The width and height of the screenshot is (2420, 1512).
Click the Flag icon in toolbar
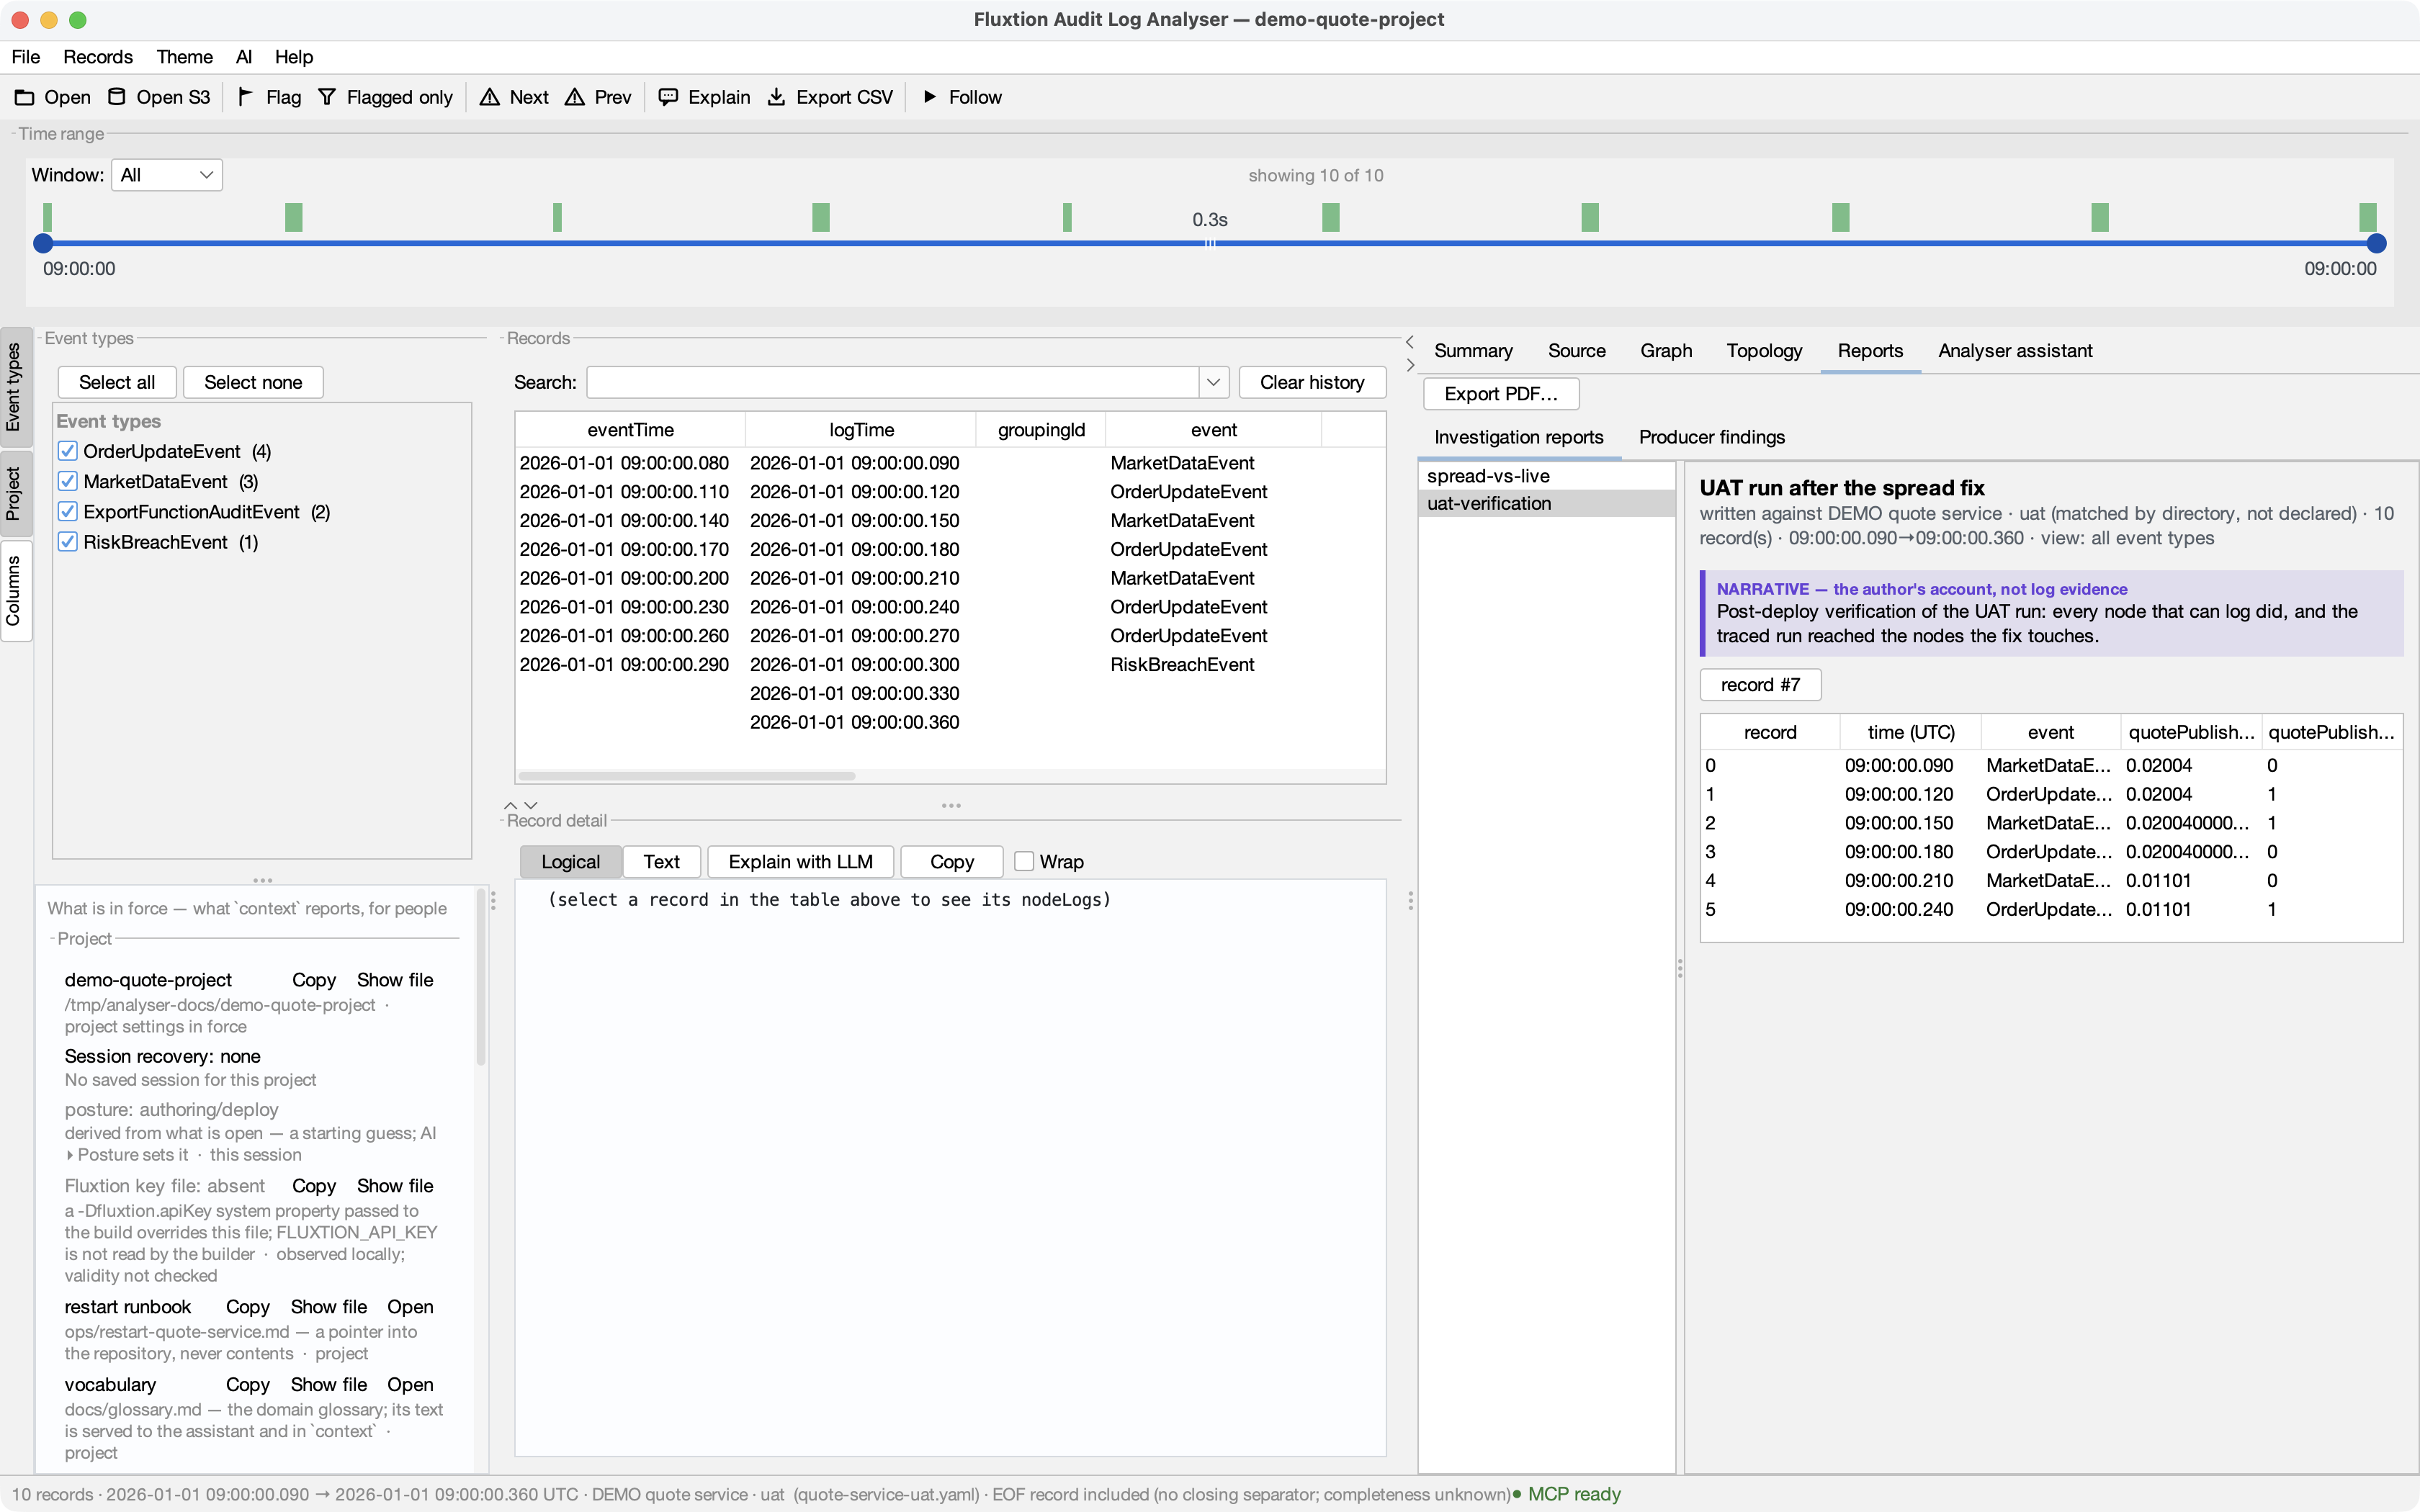point(245,97)
